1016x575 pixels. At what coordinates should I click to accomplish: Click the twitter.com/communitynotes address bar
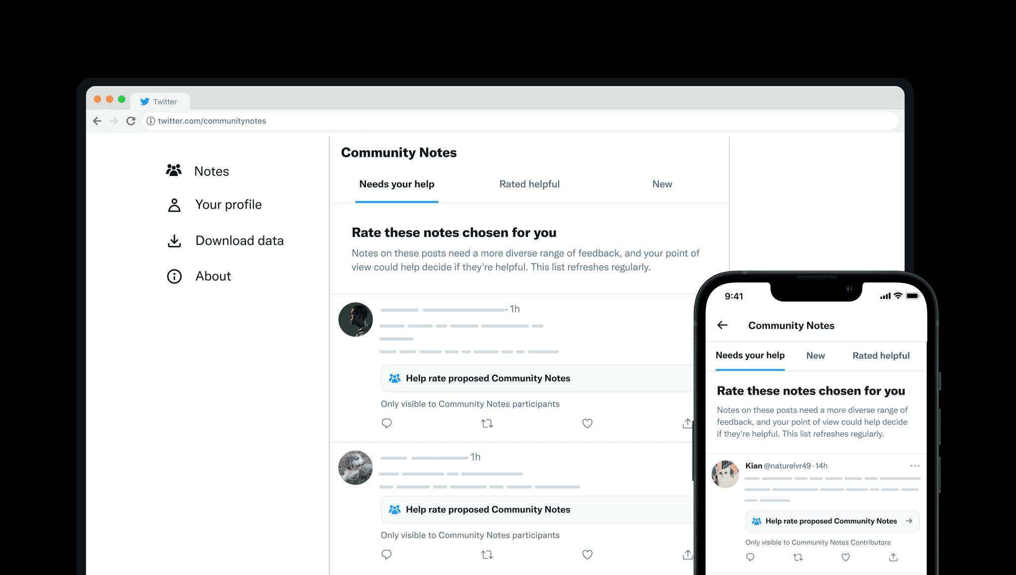pos(520,121)
